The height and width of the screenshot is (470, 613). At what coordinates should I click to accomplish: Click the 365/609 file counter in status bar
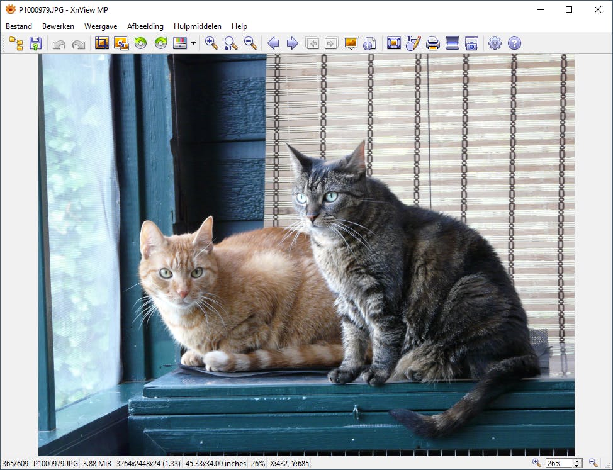pyautogui.click(x=15, y=463)
